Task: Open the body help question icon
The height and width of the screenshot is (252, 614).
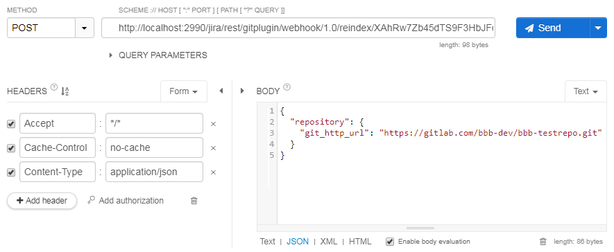Action: [x=287, y=87]
